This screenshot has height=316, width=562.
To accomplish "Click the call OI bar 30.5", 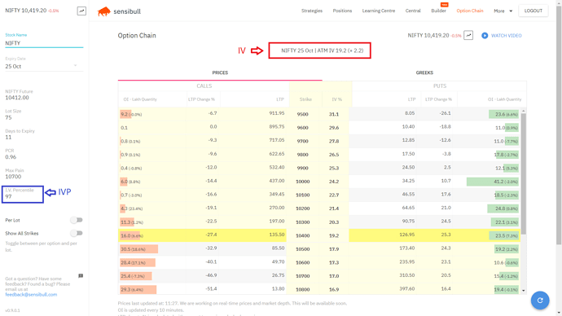I will [138, 249].
